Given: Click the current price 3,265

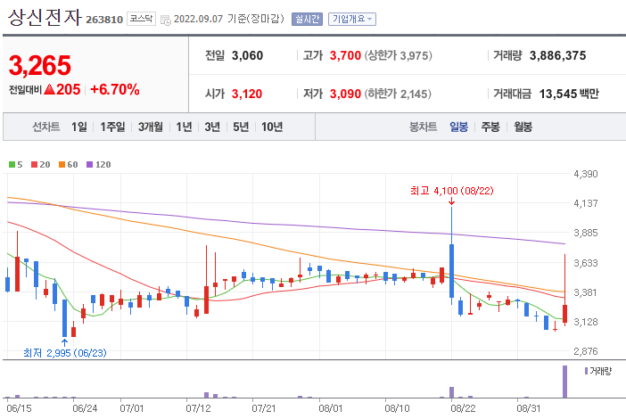Looking at the screenshot, I should (x=40, y=65).
